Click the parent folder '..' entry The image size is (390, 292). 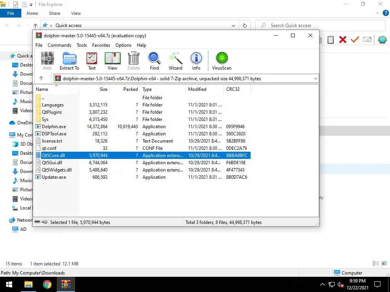click(43, 98)
